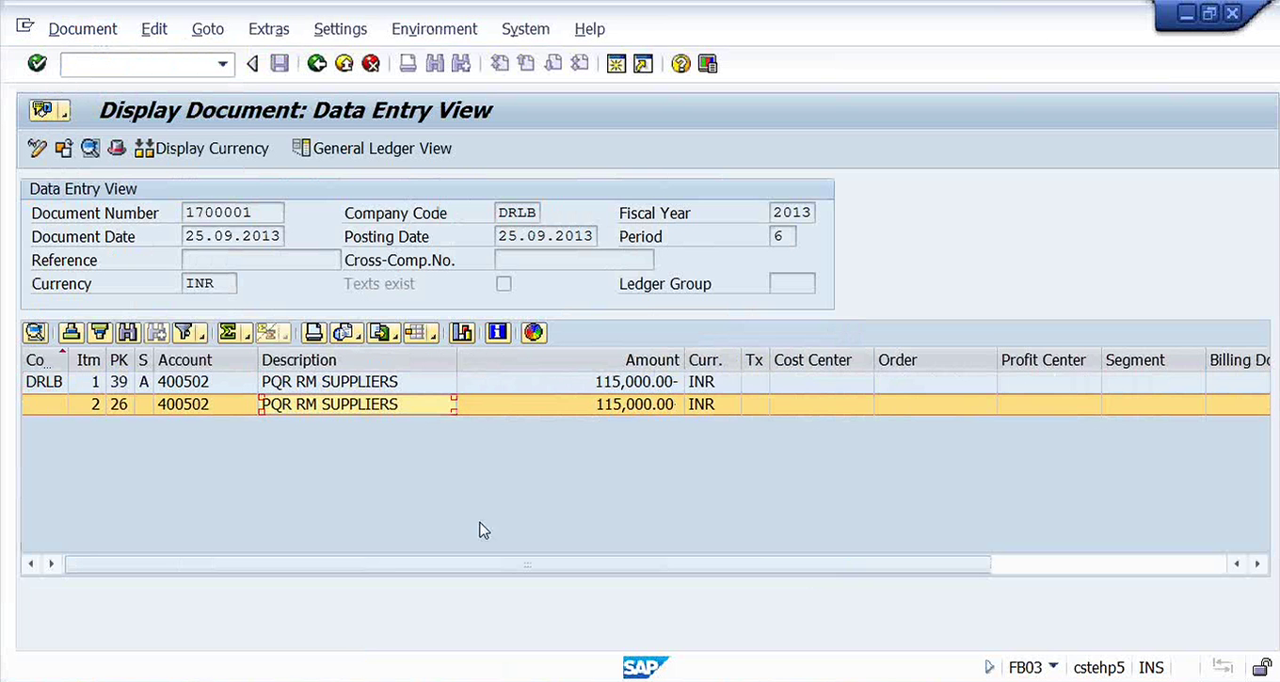1280x682 pixels.
Task: Click the green Back arrow icon
Action: point(317,64)
